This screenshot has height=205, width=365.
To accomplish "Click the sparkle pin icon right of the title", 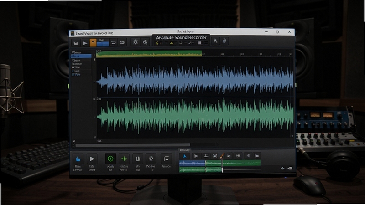I will [x=215, y=41].
